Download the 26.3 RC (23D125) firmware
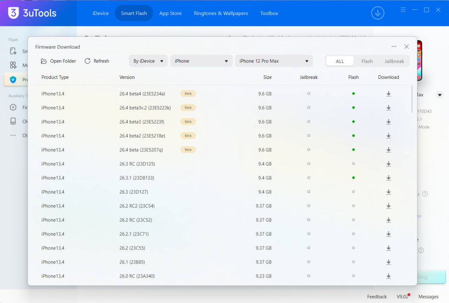Image resolution: width=449 pixels, height=303 pixels. [x=388, y=164]
